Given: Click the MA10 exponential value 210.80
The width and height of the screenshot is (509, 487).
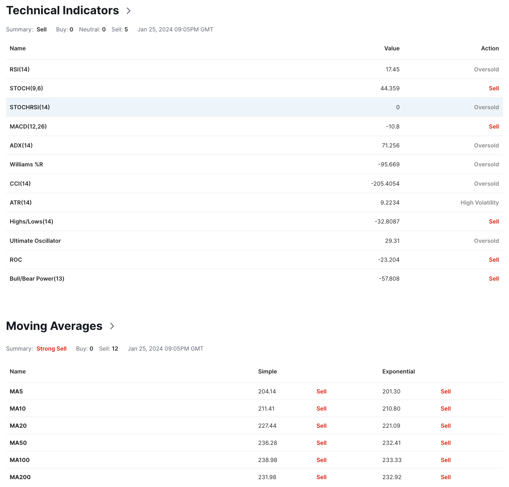Looking at the screenshot, I should (x=391, y=408).
